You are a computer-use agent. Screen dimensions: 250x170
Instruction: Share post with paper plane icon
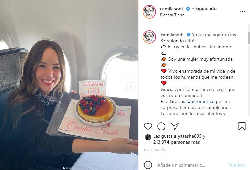(x=175, y=126)
